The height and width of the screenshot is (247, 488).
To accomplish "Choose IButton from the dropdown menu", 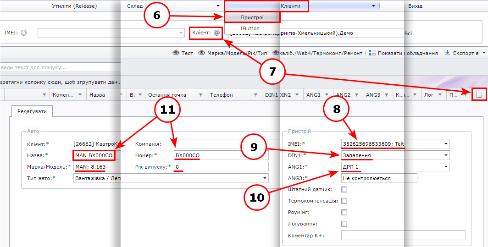I will (250, 28).
